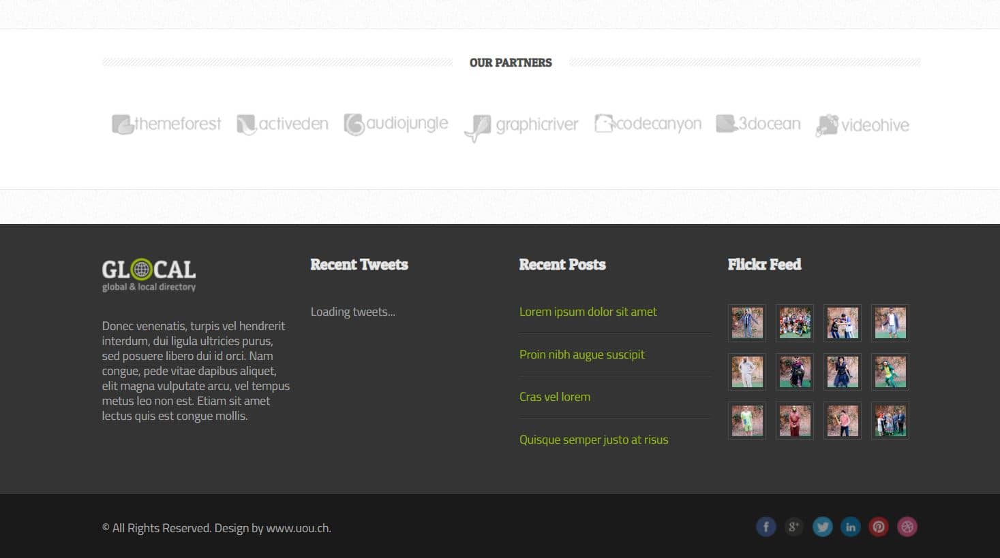Click the Pinterest icon in footer
Screen dimensions: 1000x558
point(879,527)
